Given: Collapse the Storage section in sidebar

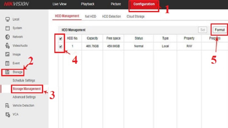Looking at the screenshot, I should coord(17,72).
